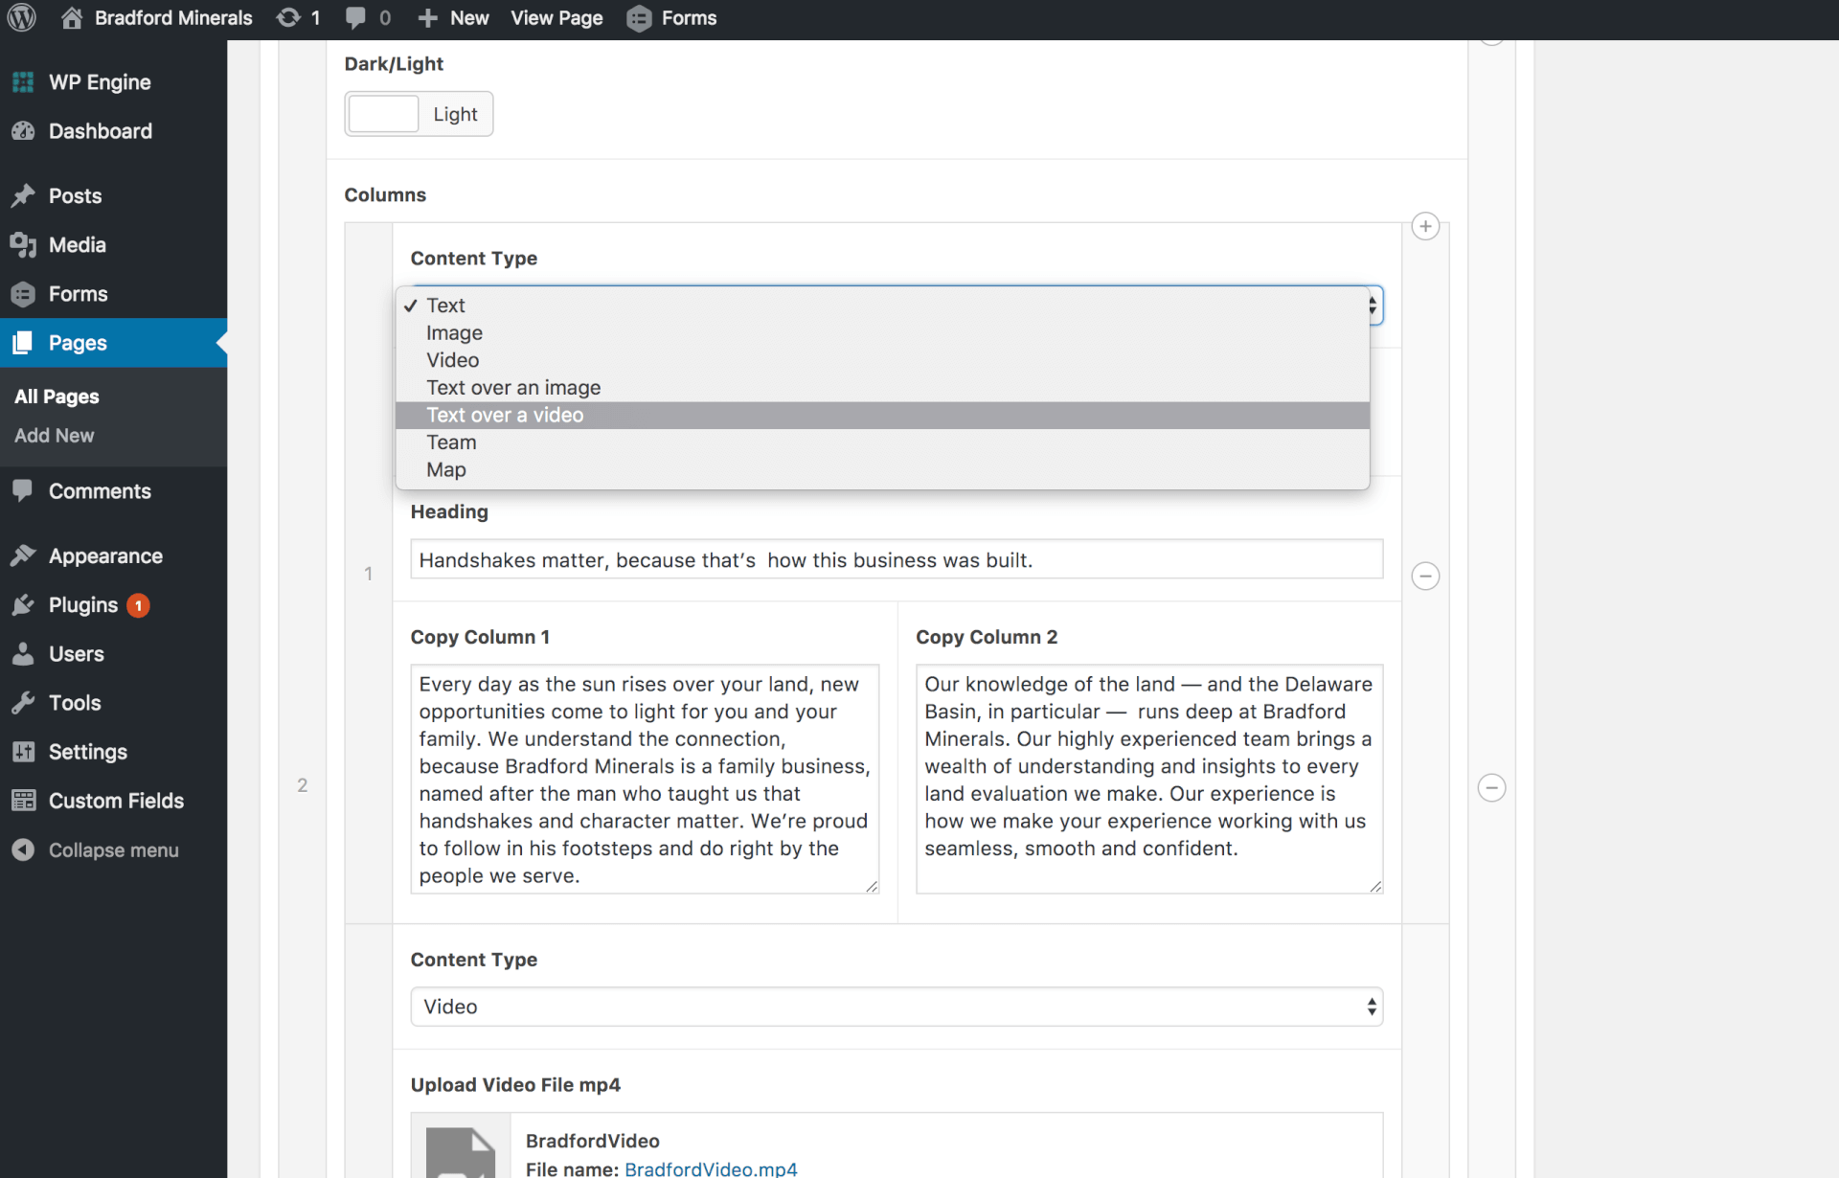This screenshot has width=1839, height=1178.
Task: Click the Plugins update badge
Action: point(138,605)
